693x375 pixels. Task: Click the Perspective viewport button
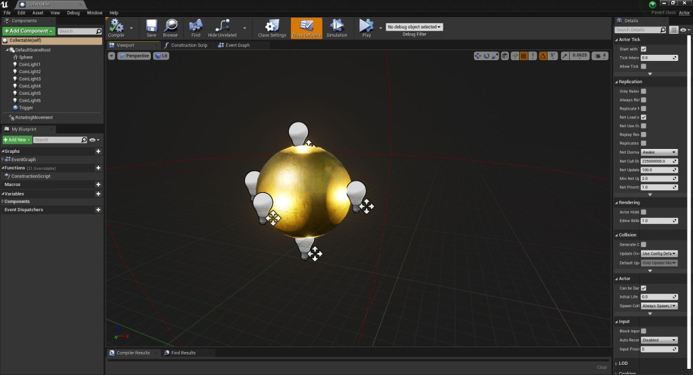click(x=134, y=56)
